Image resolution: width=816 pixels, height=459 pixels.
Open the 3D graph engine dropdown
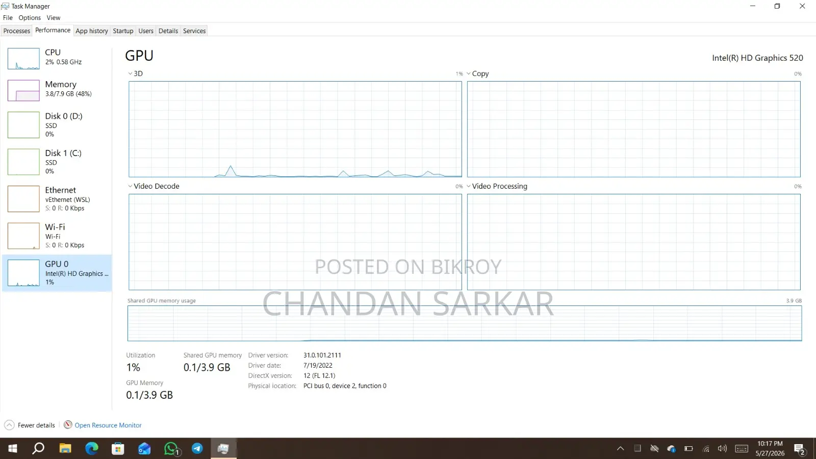[x=135, y=74]
